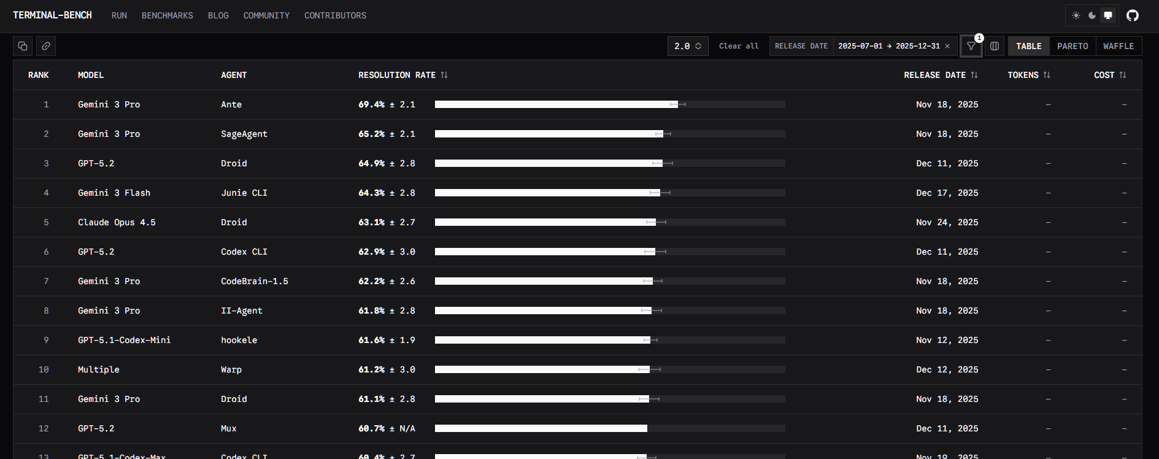Select system theme monitor icon
The image size is (1159, 459).
[x=1108, y=15]
